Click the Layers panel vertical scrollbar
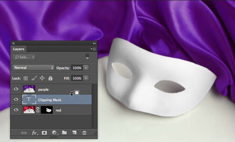 (94, 106)
